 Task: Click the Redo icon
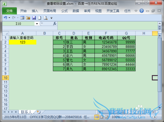14,18
